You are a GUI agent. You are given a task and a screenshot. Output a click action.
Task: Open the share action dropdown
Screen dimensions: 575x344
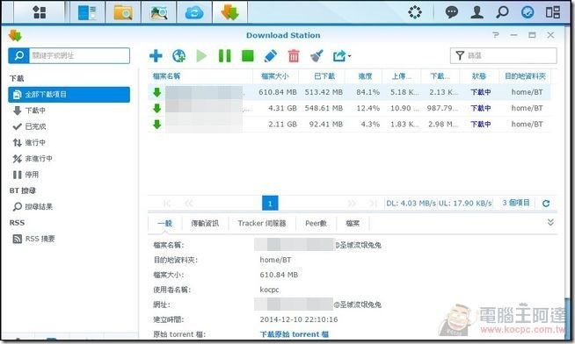point(341,55)
